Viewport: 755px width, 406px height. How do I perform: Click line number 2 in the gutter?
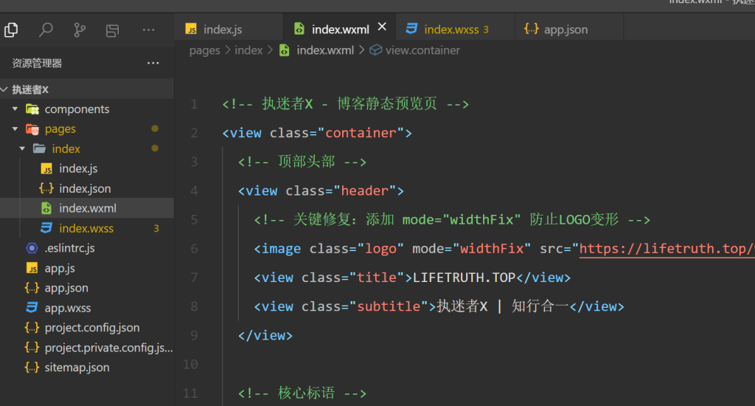pyautogui.click(x=194, y=133)
